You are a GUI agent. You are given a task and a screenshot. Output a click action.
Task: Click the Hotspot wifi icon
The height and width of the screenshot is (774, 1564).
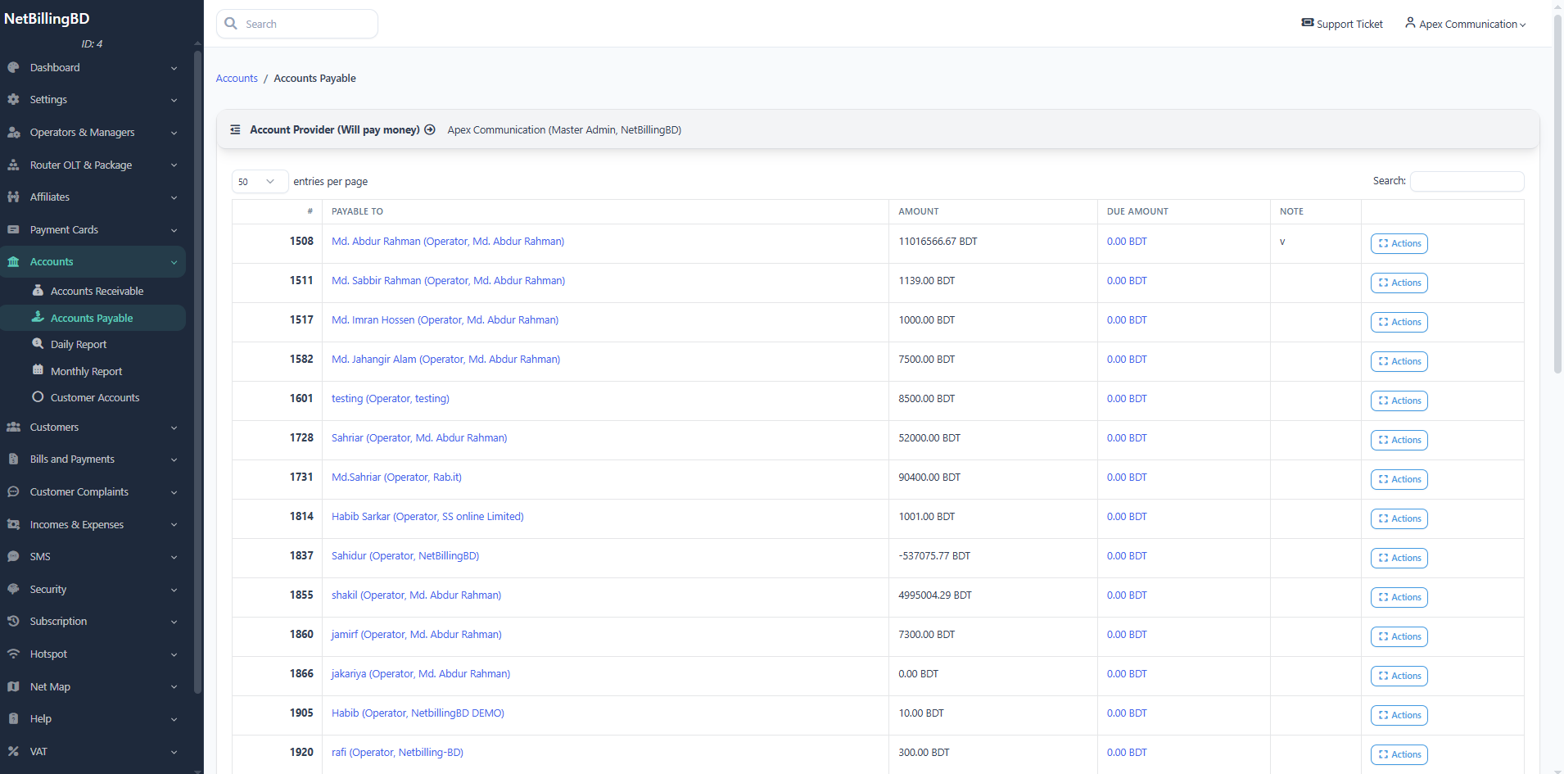tap(13, 654)
